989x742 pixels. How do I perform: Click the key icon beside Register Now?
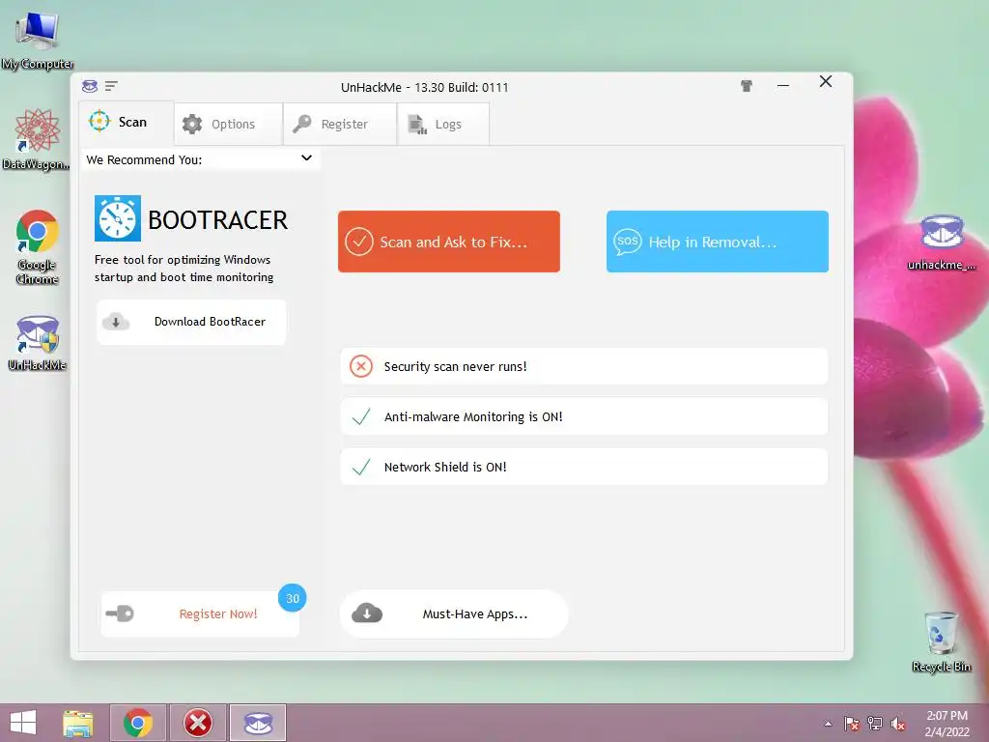(119, 614)
